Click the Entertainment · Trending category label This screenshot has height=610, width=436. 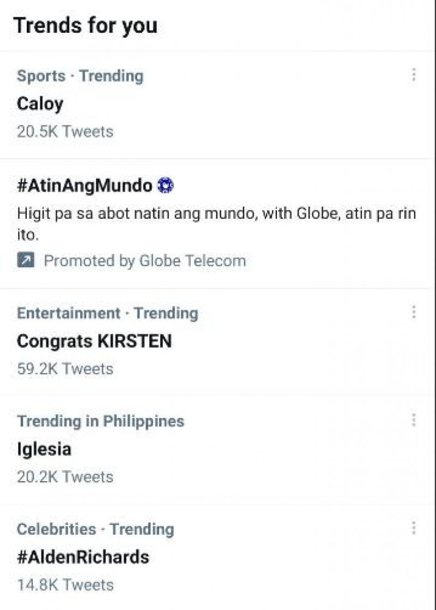click(x=107, y=313)
